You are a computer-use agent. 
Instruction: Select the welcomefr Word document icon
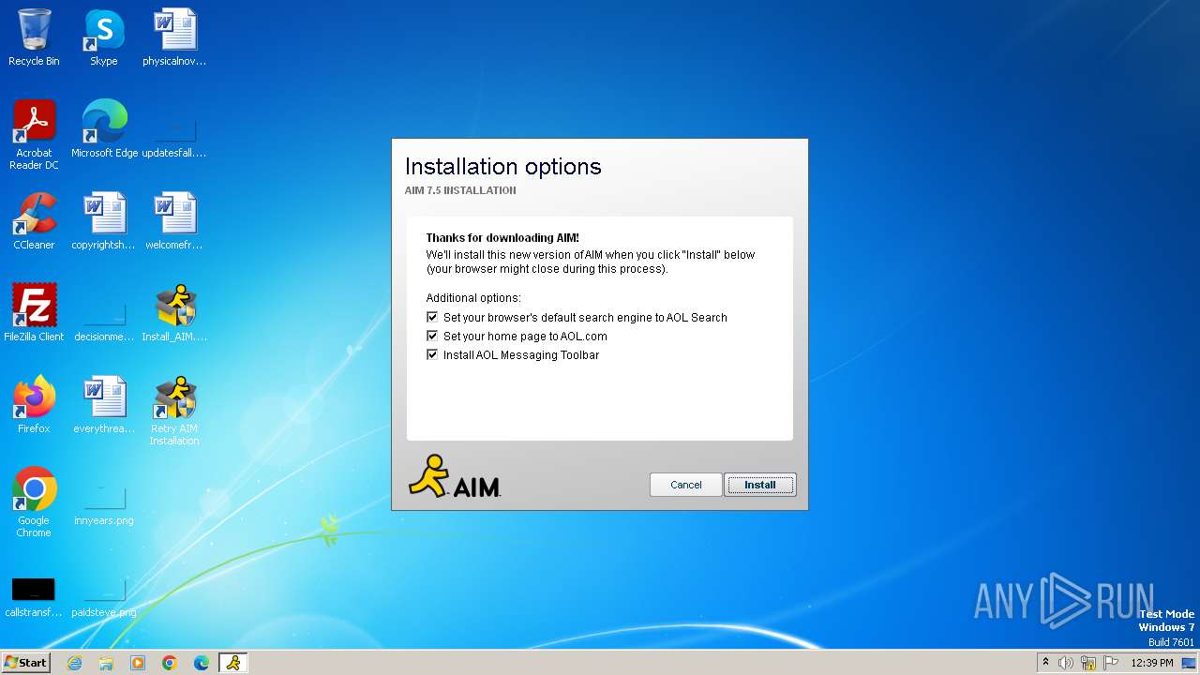pyautogui.click(x=174, y=221)
